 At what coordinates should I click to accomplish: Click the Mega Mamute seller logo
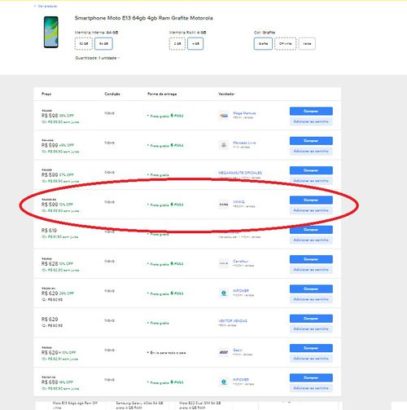point(224,116)
